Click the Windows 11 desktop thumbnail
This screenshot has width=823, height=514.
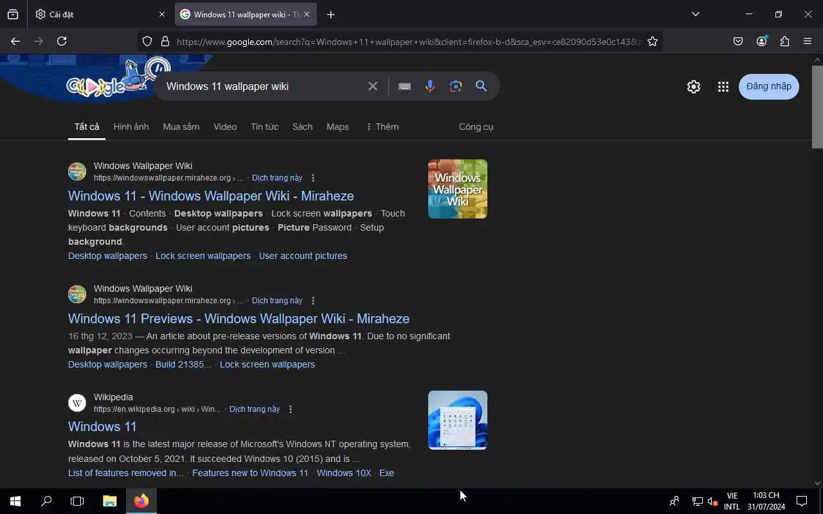coord(458,420)
